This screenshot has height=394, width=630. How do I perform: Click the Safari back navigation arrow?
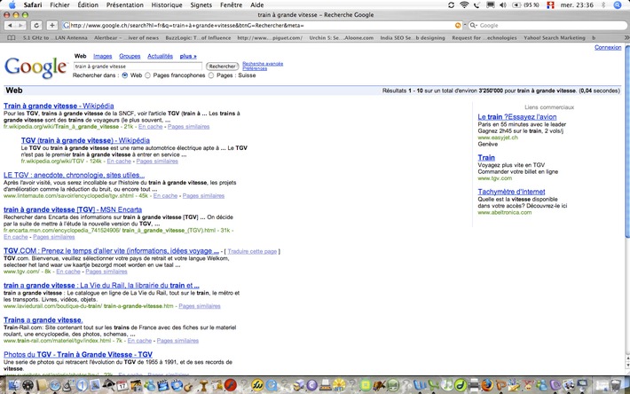[x=10, y=25]
